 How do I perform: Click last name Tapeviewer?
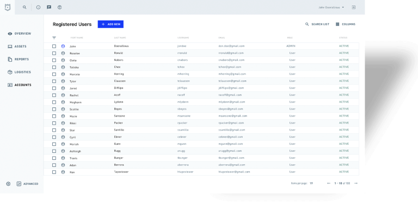pyautogui.click(x=121, y=172)
